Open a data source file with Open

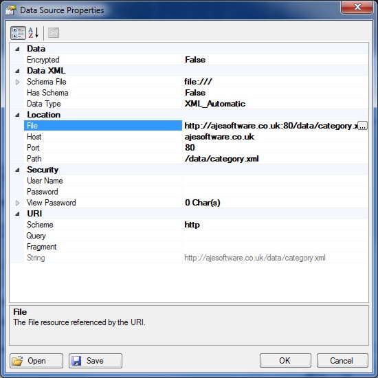(x=36, y=361)
